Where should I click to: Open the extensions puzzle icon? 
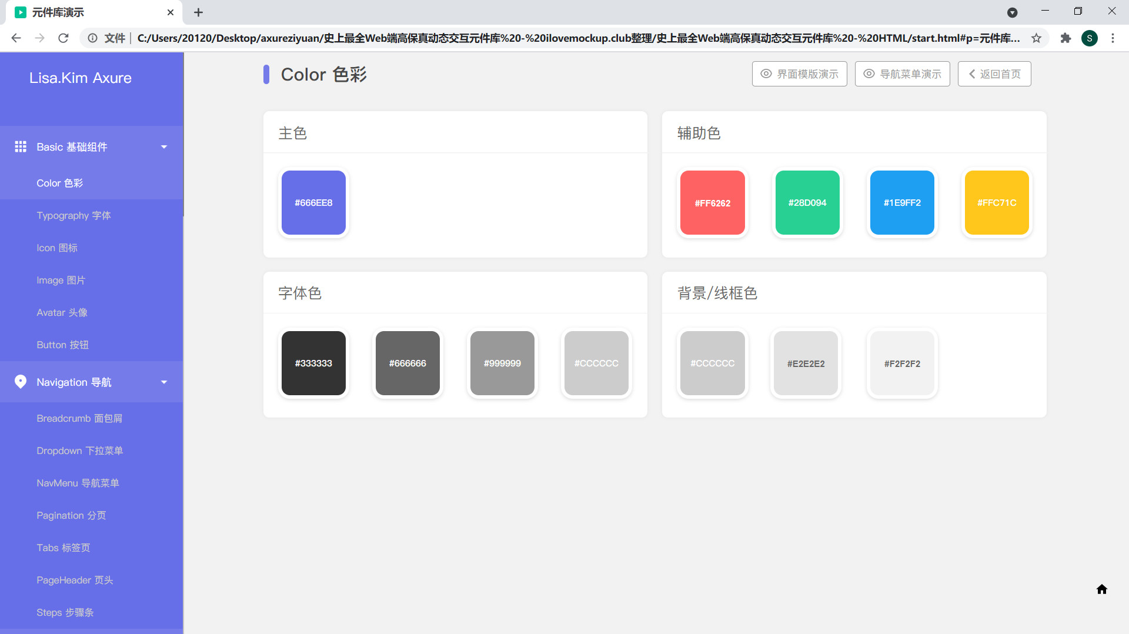[1065, 38]
